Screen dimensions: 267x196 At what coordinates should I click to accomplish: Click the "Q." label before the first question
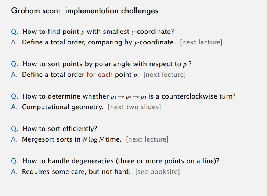[x=15, y=32]
